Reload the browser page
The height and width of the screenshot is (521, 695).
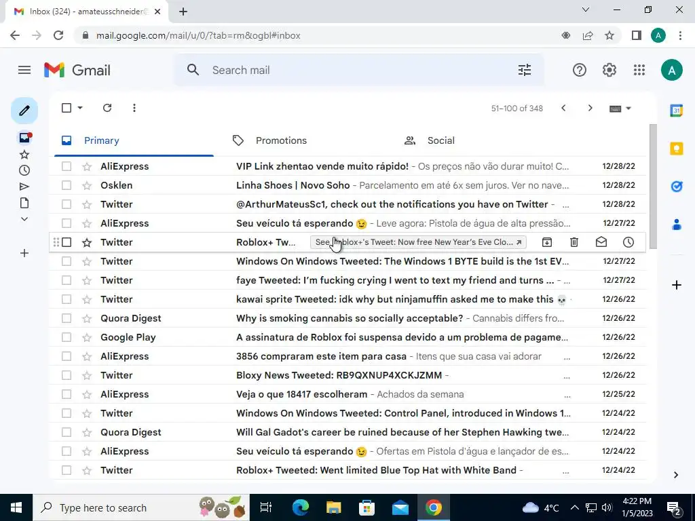(58, 35)
